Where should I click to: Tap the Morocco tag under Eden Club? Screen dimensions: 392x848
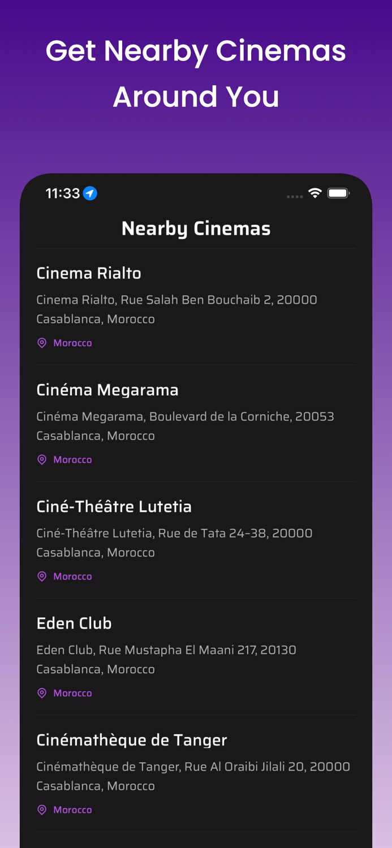(x=72, y=693)
